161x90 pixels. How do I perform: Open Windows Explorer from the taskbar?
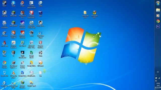(158, 10)
